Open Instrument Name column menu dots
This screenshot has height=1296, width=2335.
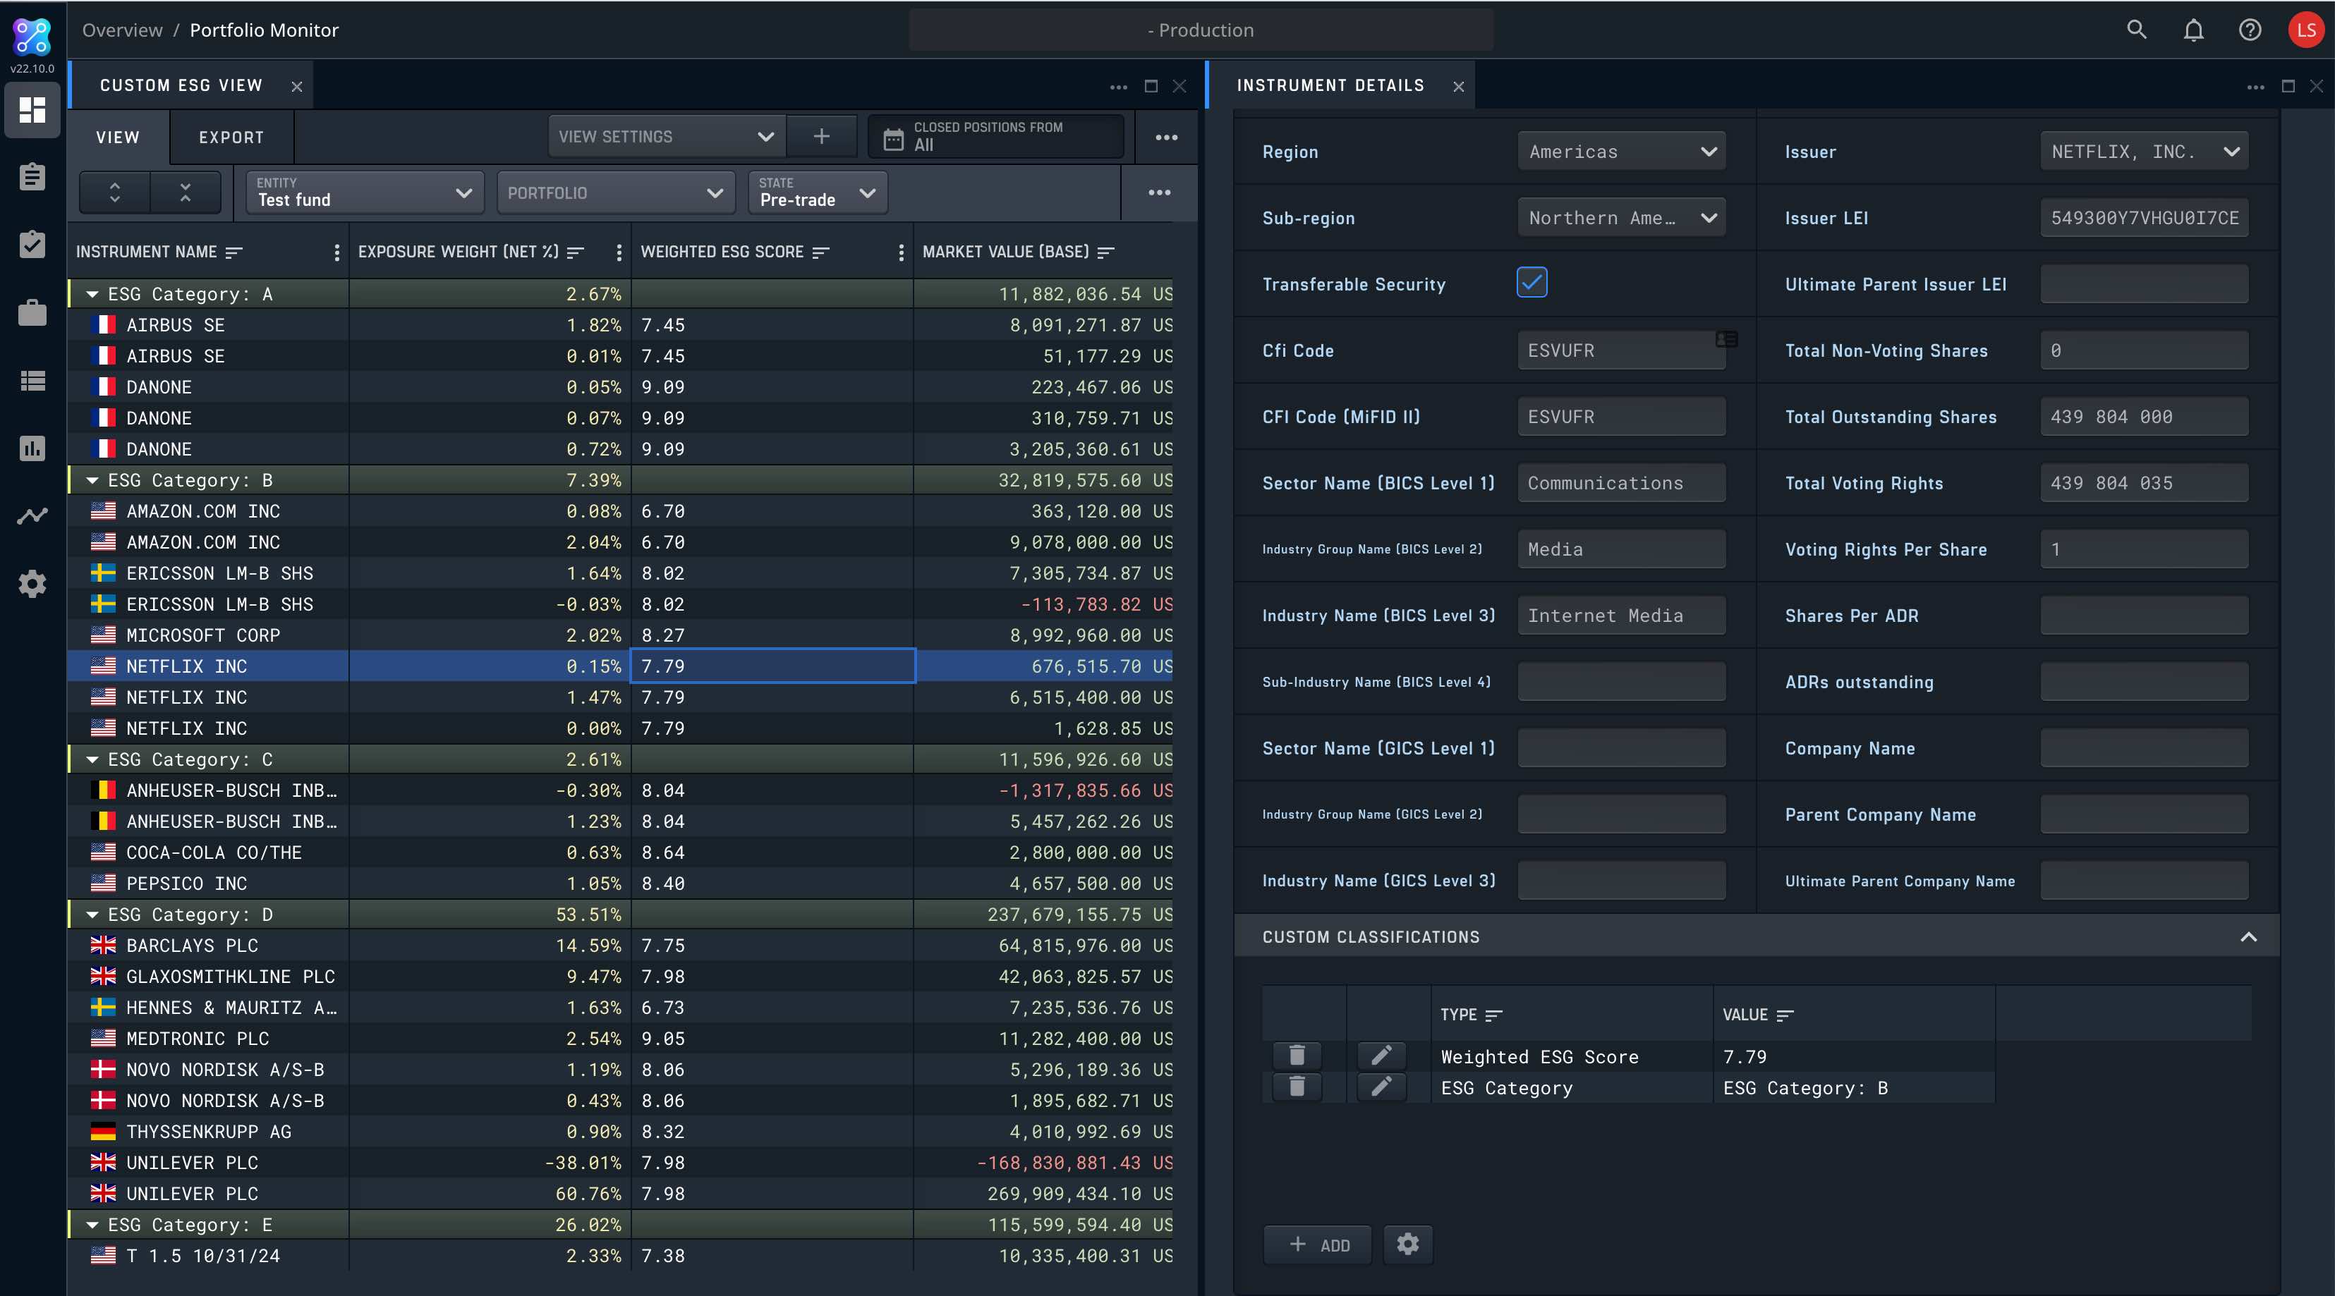tap(337, 252)
